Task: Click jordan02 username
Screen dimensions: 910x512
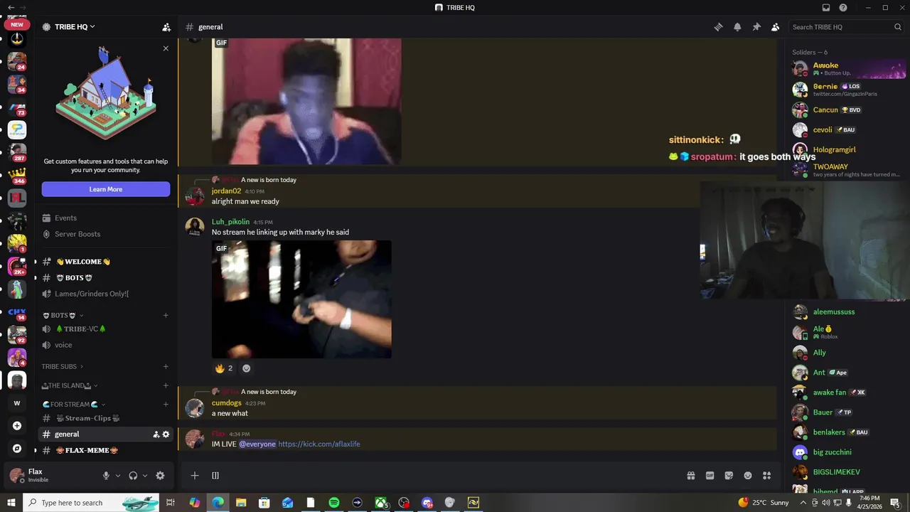Action: pos(226,191)
